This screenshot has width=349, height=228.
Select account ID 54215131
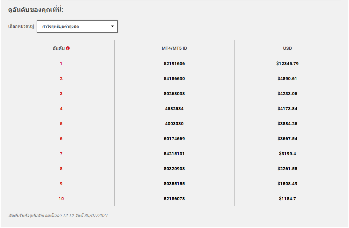(174, 154)
